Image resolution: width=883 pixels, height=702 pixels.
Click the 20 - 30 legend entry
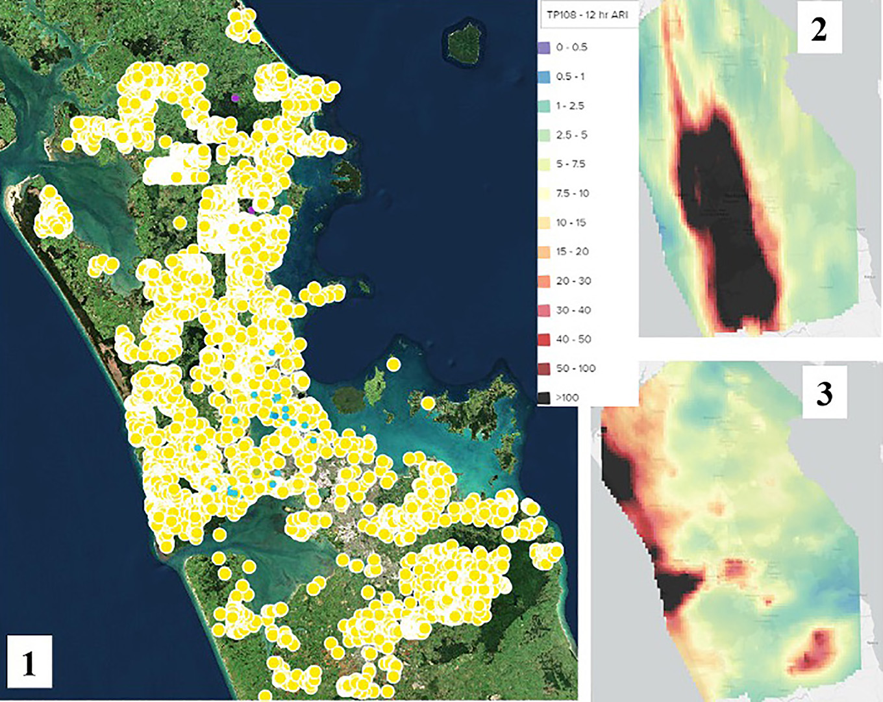coord(544,281)
